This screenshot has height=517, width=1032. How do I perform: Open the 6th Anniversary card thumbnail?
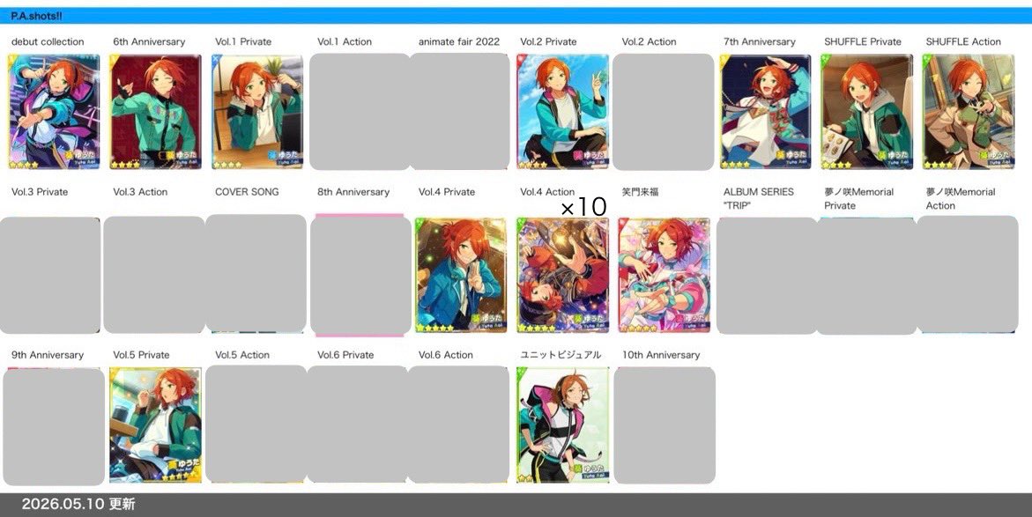pyautogui.click(x=155, y=112)
